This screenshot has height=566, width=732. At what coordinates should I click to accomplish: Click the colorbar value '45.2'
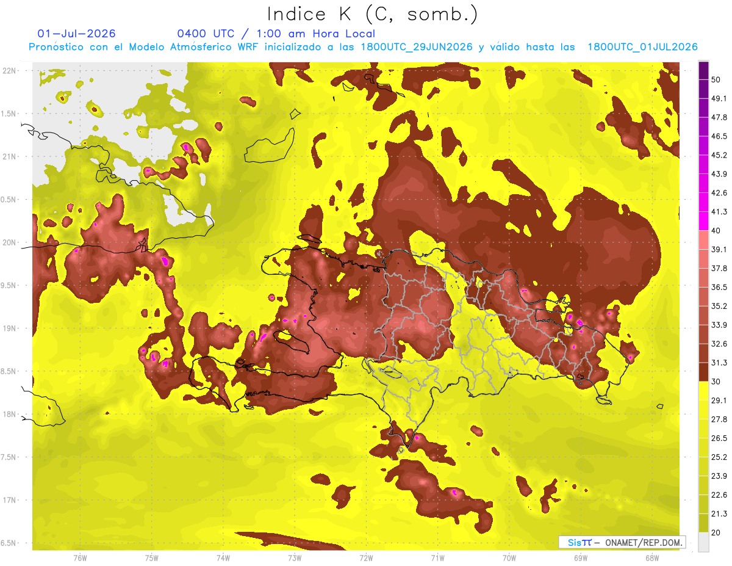tap(719, 155)
